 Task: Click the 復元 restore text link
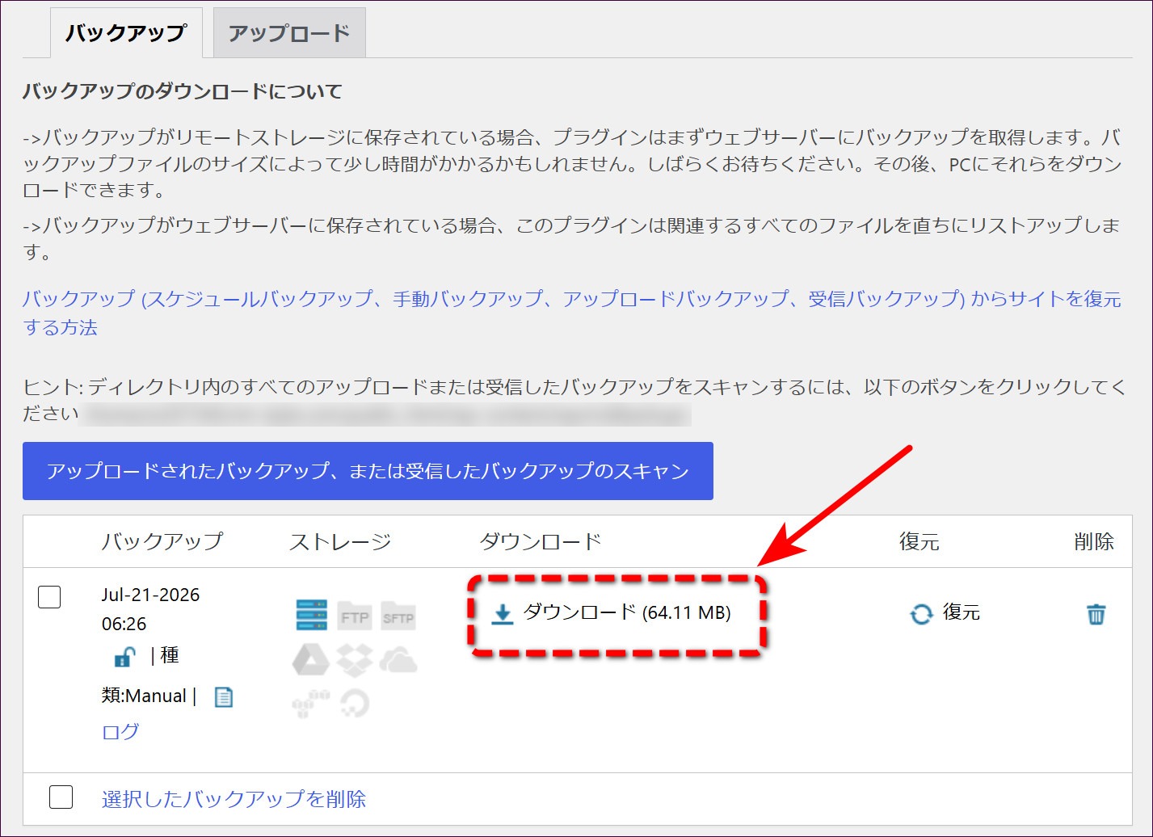coord(962,612)
